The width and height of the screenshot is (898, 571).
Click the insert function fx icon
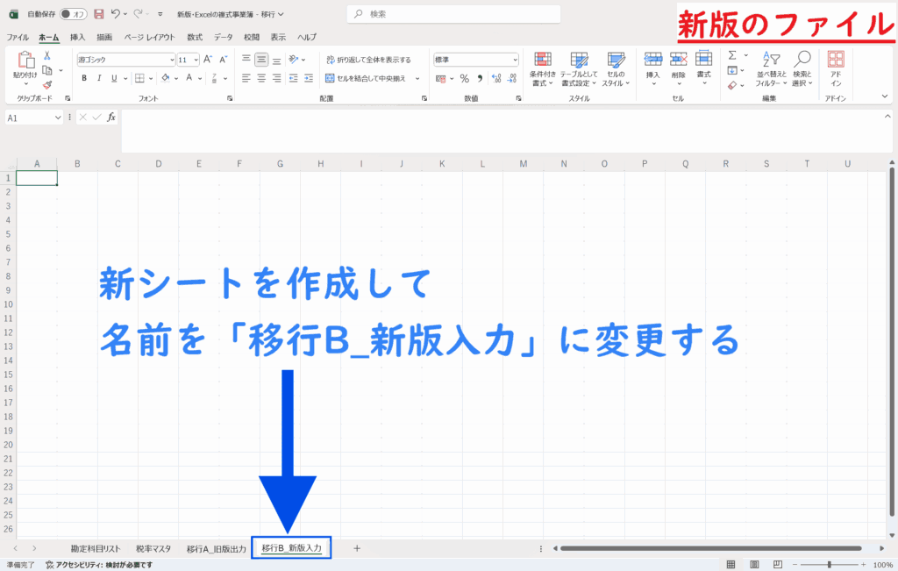111,117
